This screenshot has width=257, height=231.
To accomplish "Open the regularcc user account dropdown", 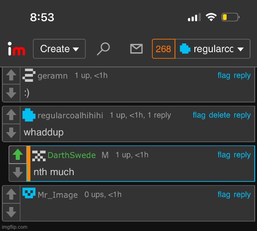I will point(213,49).
